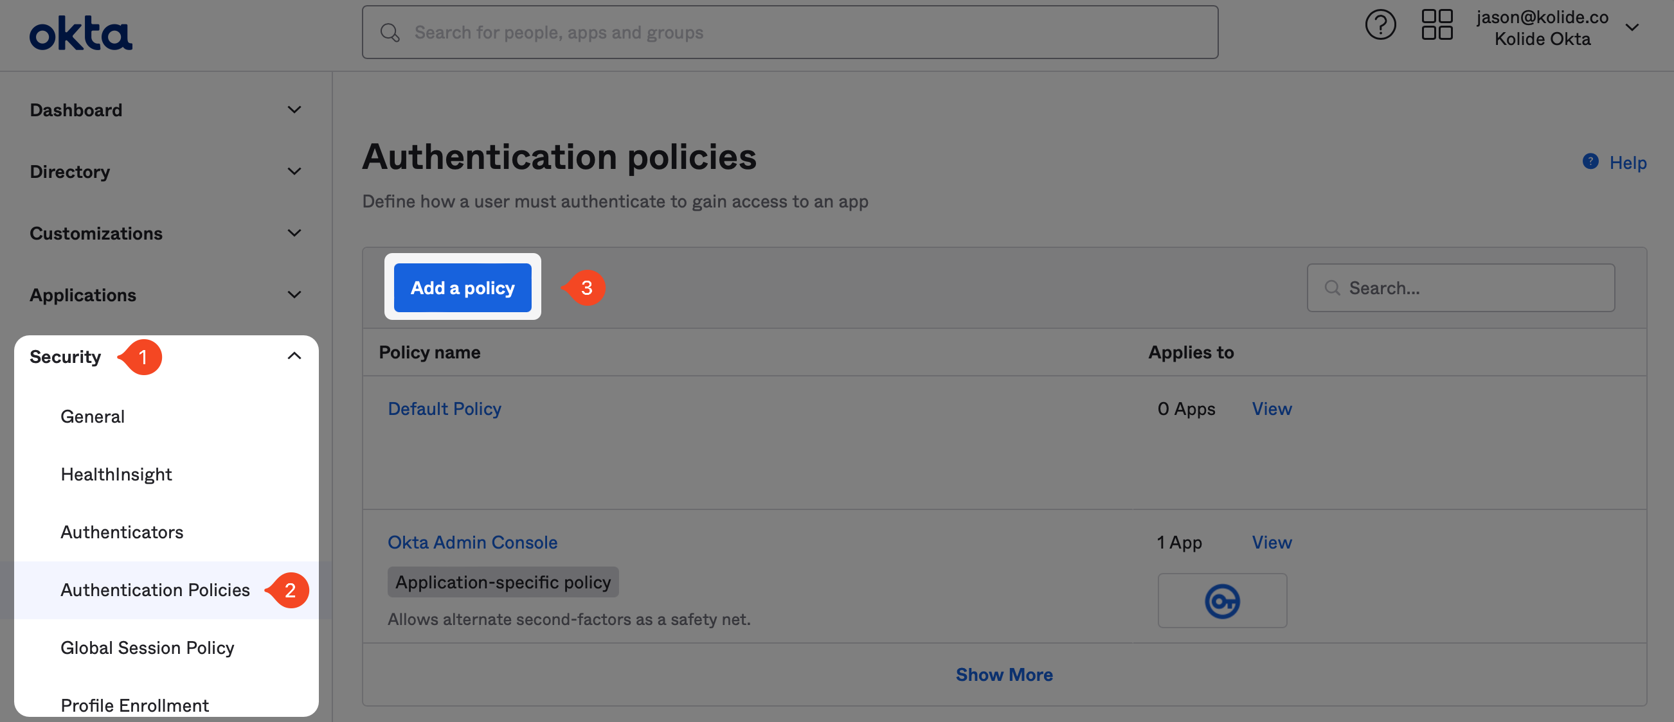View apps for Okta Admin Console policy
Screen dimensions: 1674x722
[1272, 542]
